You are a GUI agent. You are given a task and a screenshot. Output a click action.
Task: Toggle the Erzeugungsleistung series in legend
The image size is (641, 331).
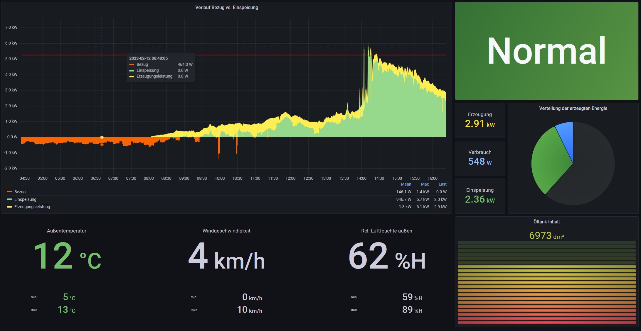pyautogui.click(x=32, y=207)
